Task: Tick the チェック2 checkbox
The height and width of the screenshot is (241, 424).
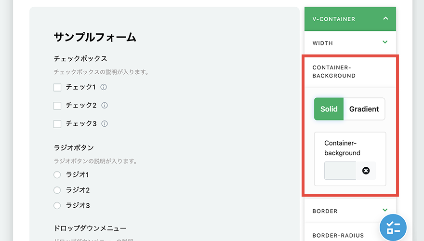Action: [57, 106]
